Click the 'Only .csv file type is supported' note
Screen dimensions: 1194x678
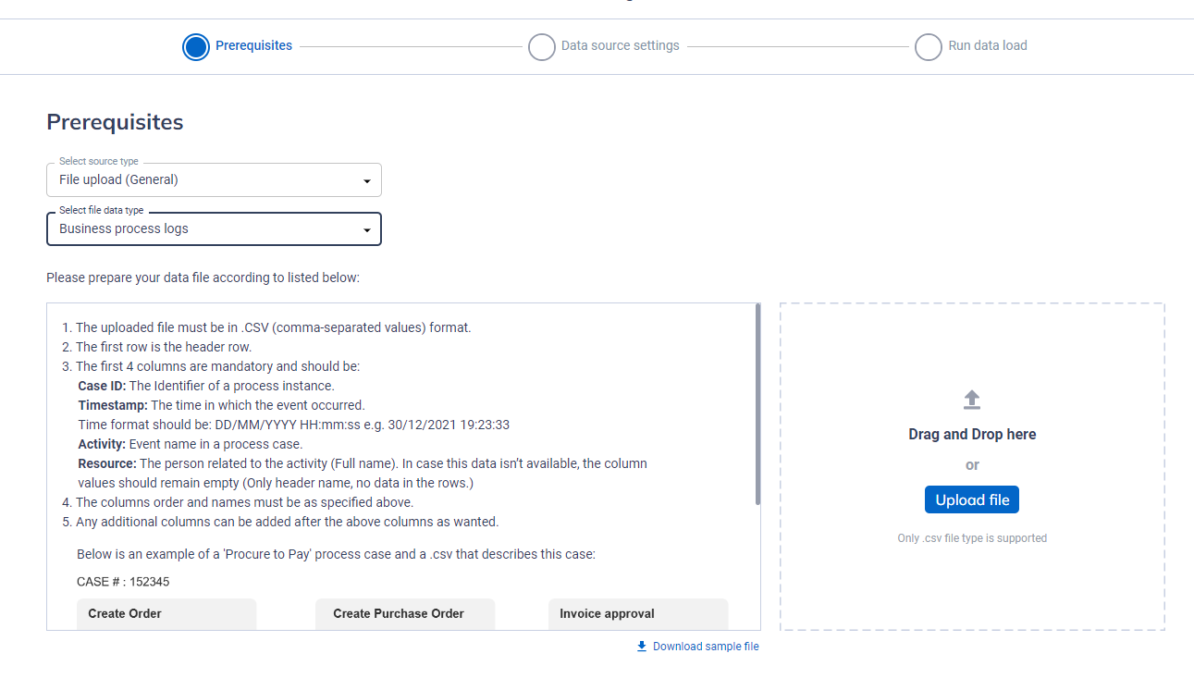pyautogui.click(x=972, y=538)
